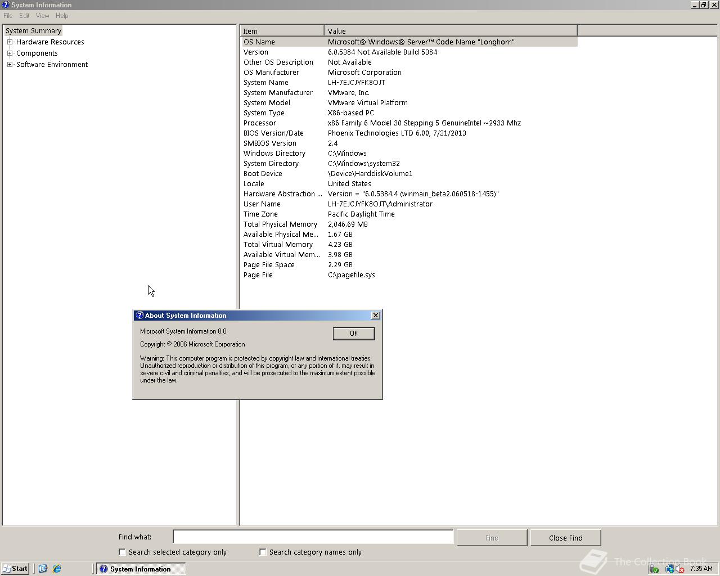The width and height of the screenshot is (720, 576).
Task: Open the File menu
Action: click(8, 16)
